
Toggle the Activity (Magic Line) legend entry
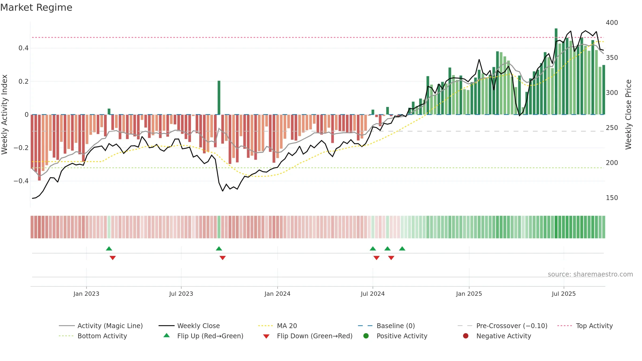pyautogui.click(x=101, y=326)
